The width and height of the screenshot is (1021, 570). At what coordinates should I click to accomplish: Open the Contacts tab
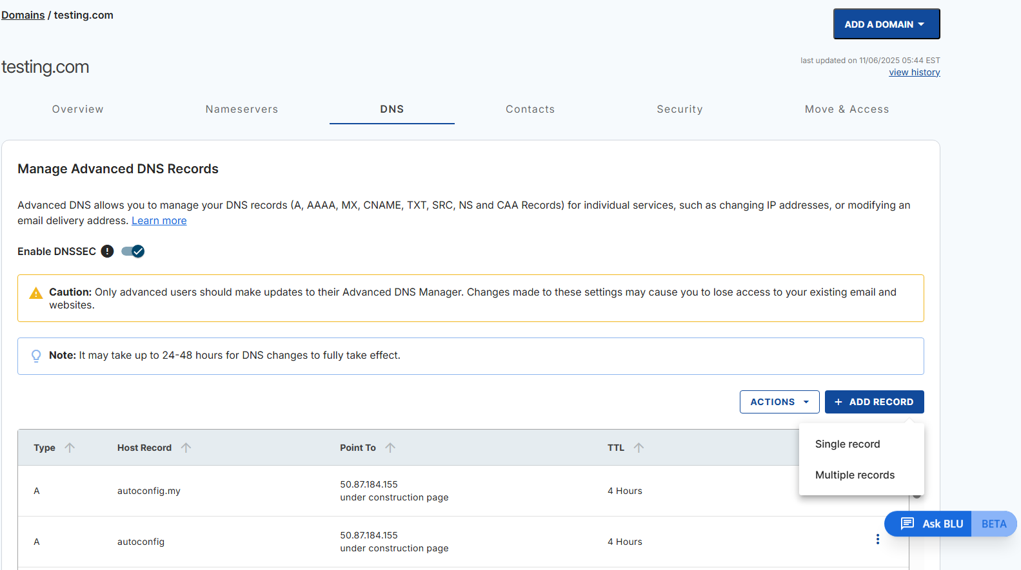click(530, 109)
